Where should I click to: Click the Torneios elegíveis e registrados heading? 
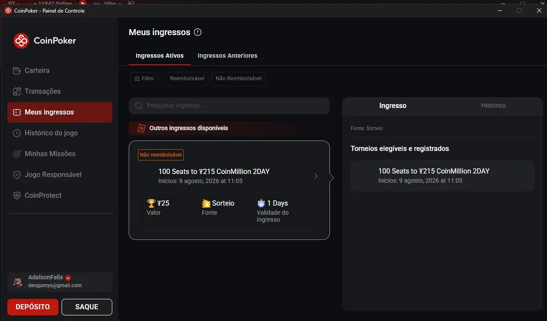point(400,149)
